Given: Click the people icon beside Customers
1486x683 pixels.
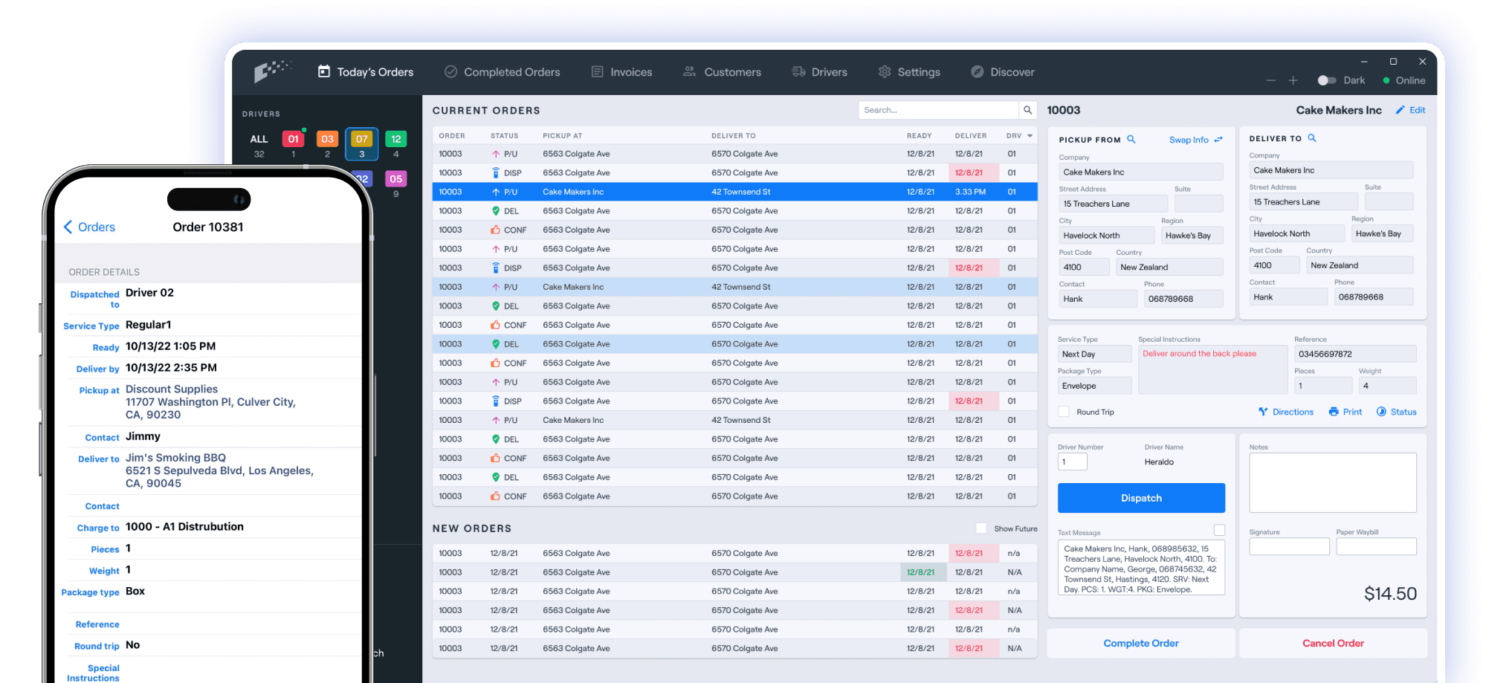Looking at the screenshot, I should 690,71.
